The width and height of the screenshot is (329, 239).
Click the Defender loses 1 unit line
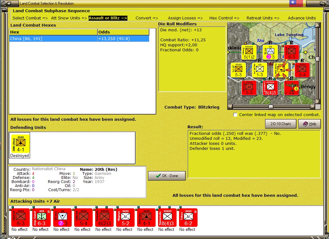[x=212, y=149]
